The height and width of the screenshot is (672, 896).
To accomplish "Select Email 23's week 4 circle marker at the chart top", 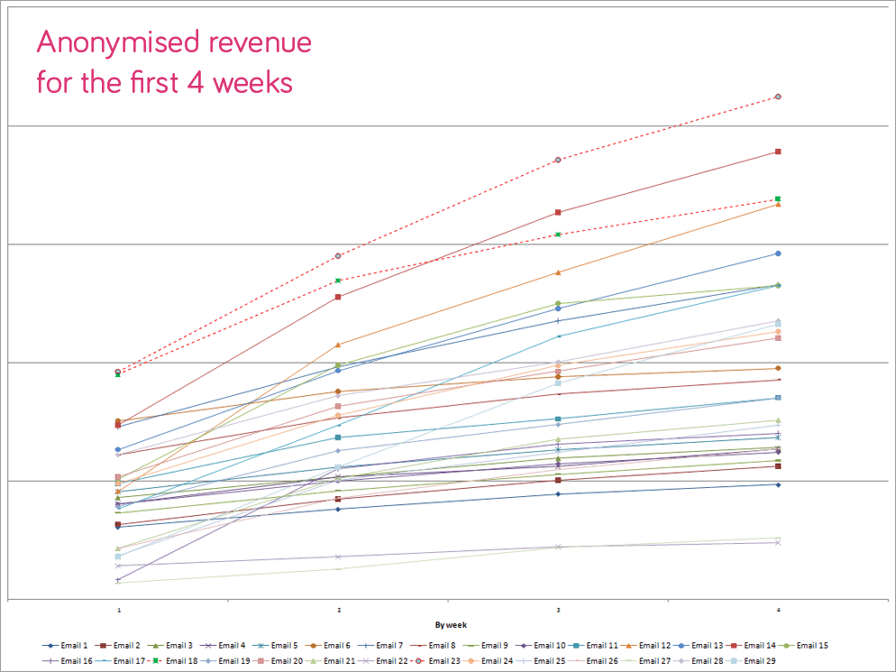I will 778,97.
